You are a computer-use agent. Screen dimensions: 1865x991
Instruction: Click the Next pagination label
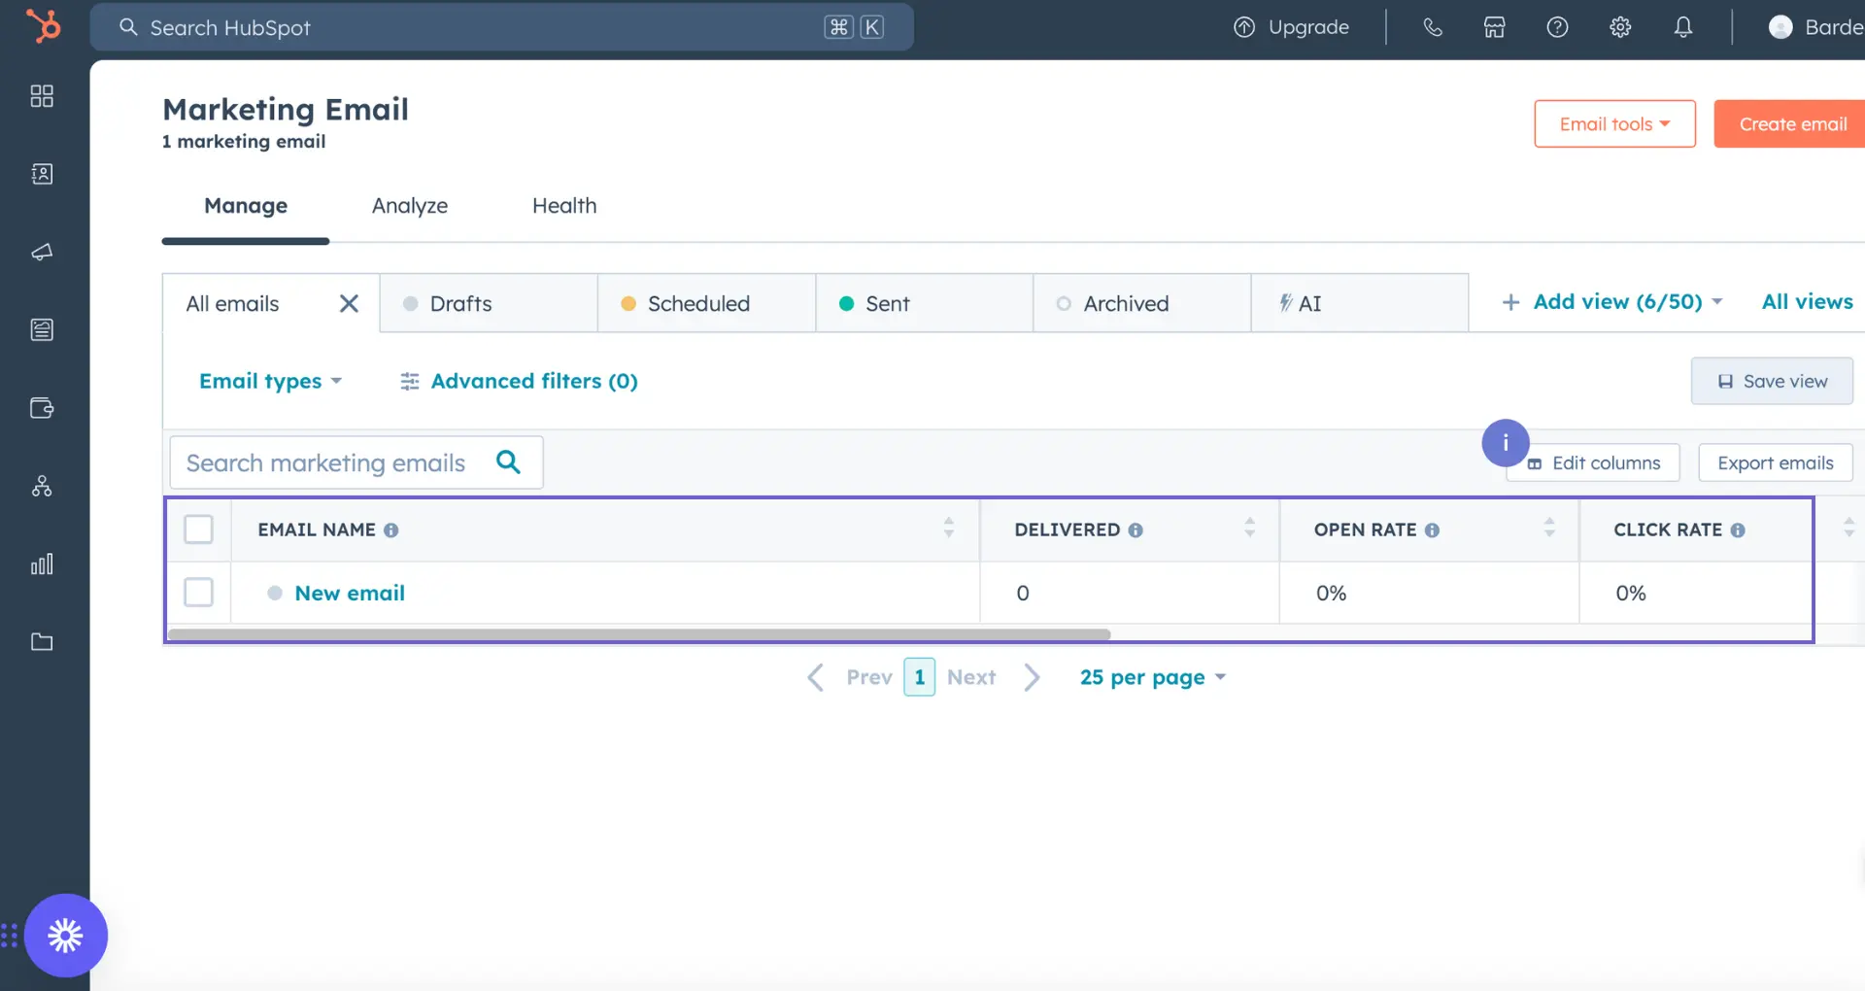[971, 677]
